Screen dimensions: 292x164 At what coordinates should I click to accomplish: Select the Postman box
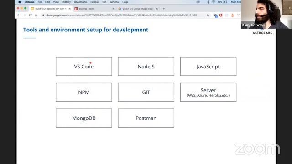(x=146, y=118)
